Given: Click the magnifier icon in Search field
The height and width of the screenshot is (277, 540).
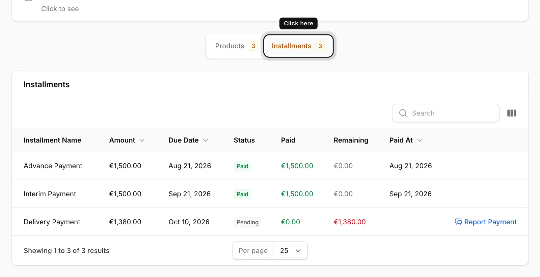Looking at the screenshot, I should (x=403, y=113).
